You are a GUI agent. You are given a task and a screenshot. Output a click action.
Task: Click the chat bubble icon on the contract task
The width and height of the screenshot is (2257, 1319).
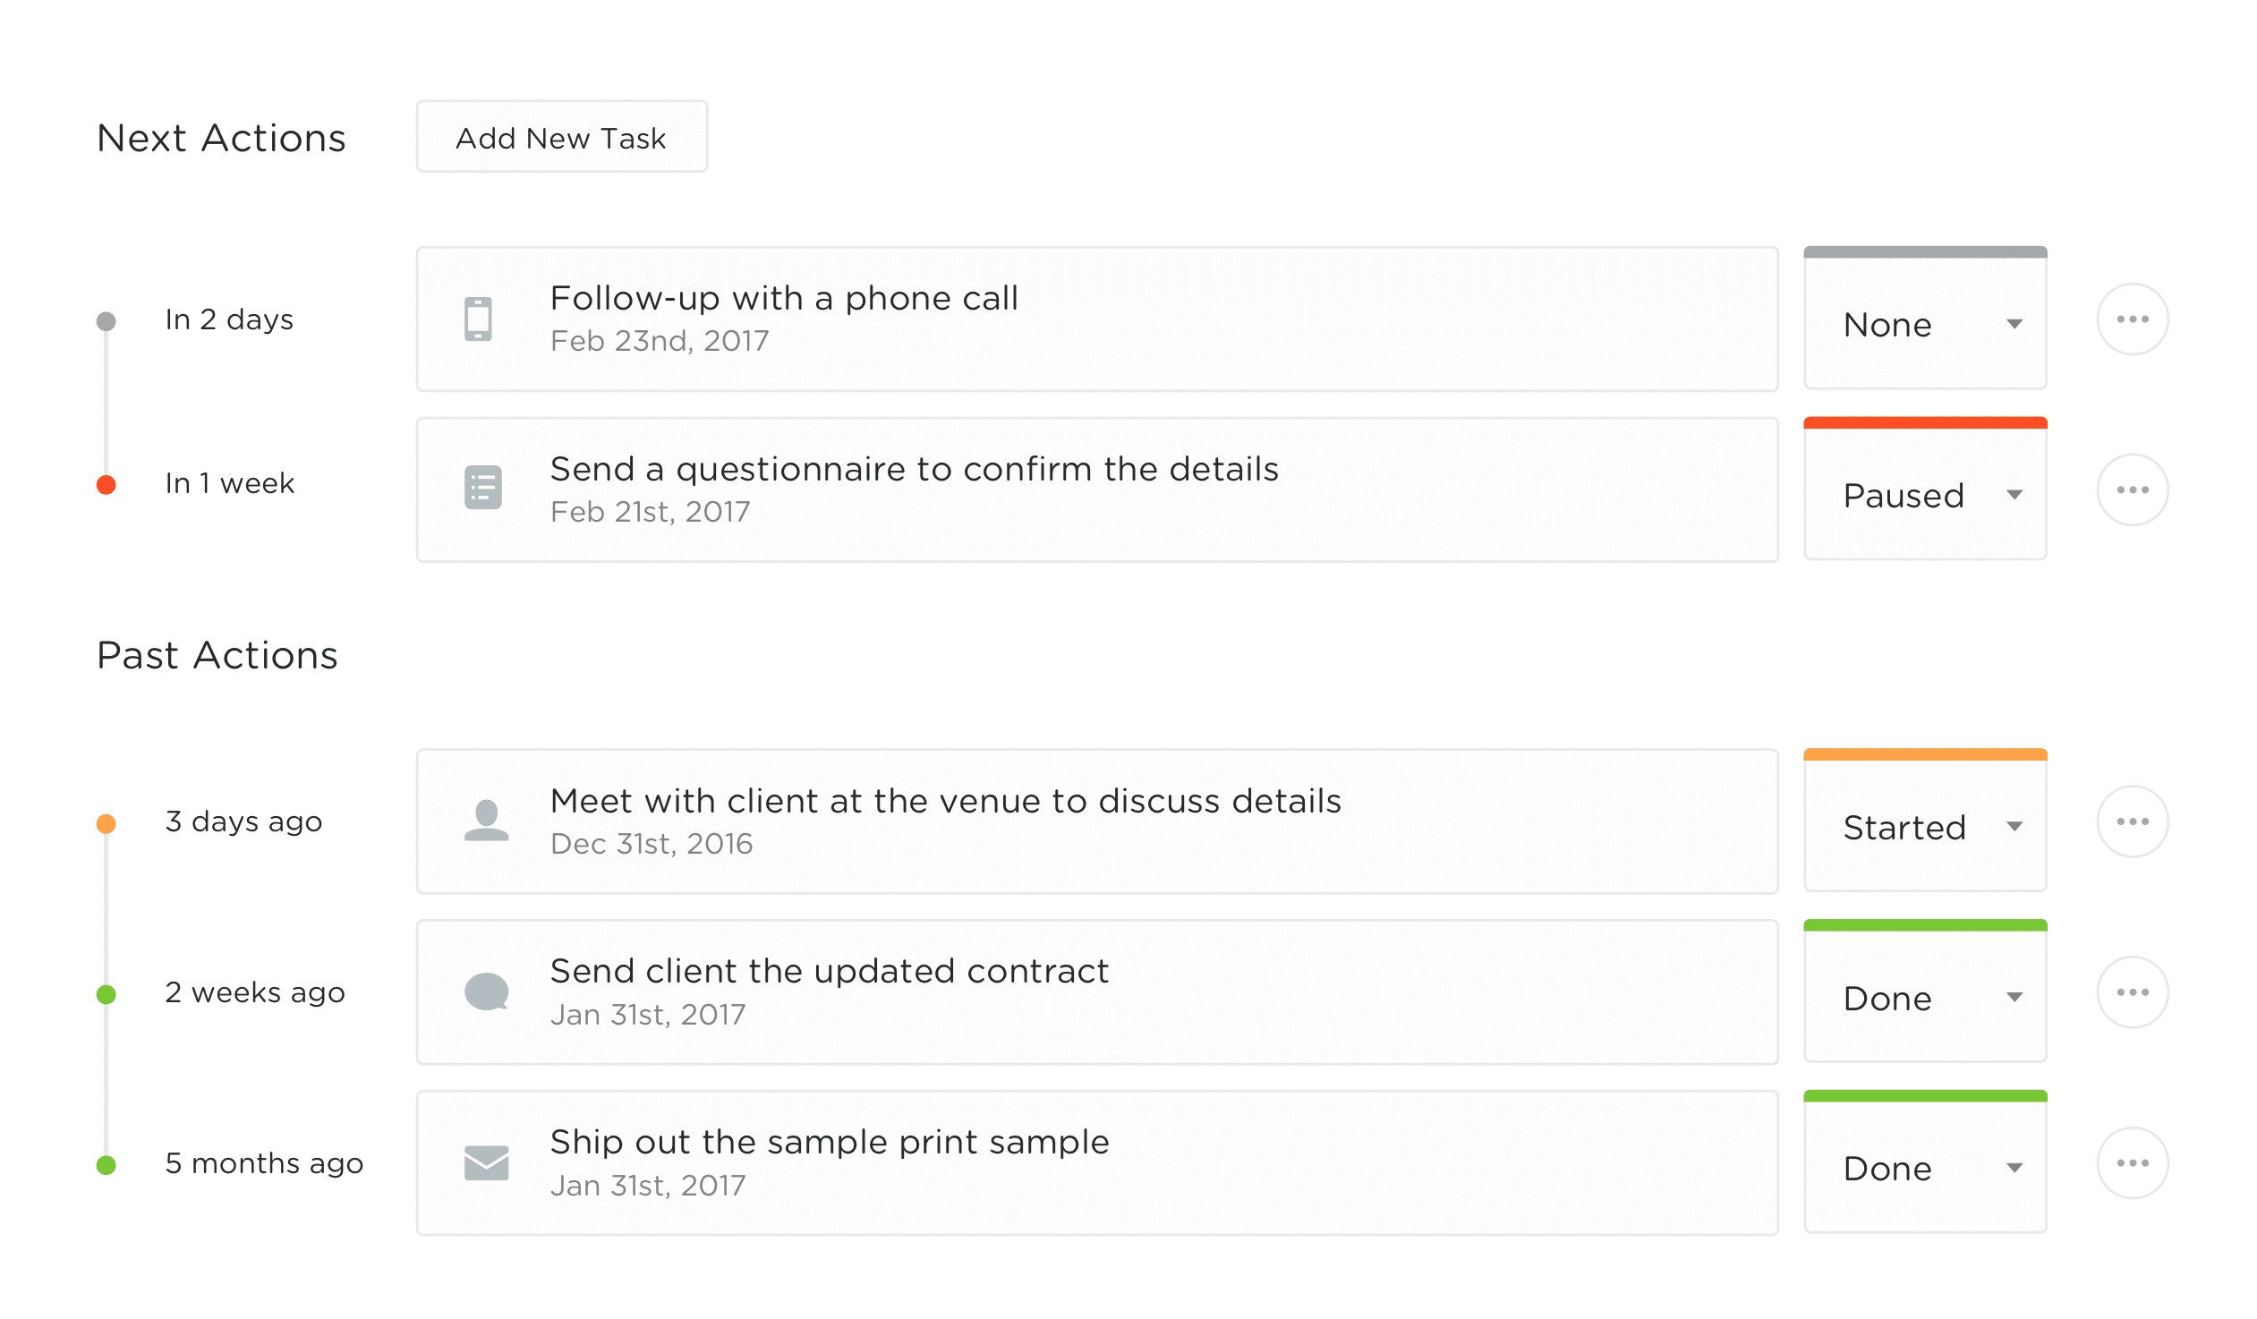(x=487, y=992)
